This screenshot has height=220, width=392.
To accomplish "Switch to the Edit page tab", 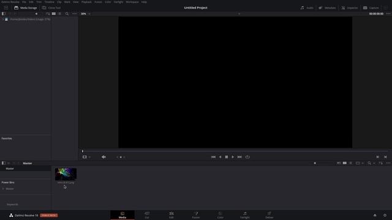I will [x=171, y=215].
